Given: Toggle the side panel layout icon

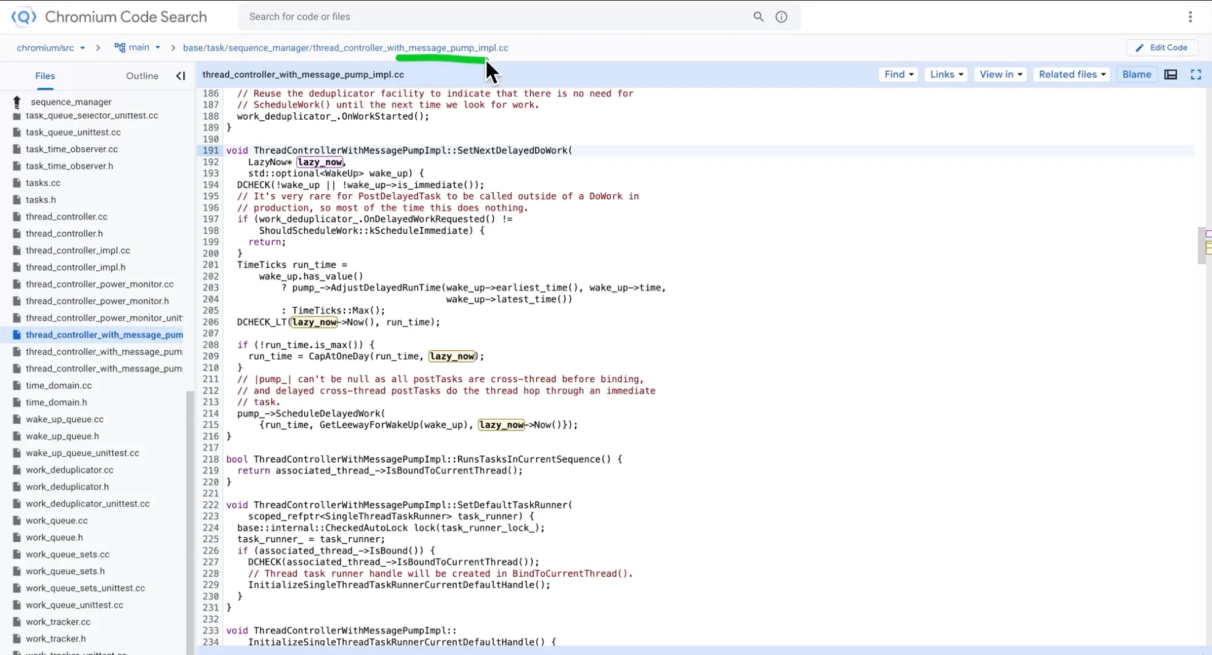Looking at the screenshot, I should click(1171, 75).
